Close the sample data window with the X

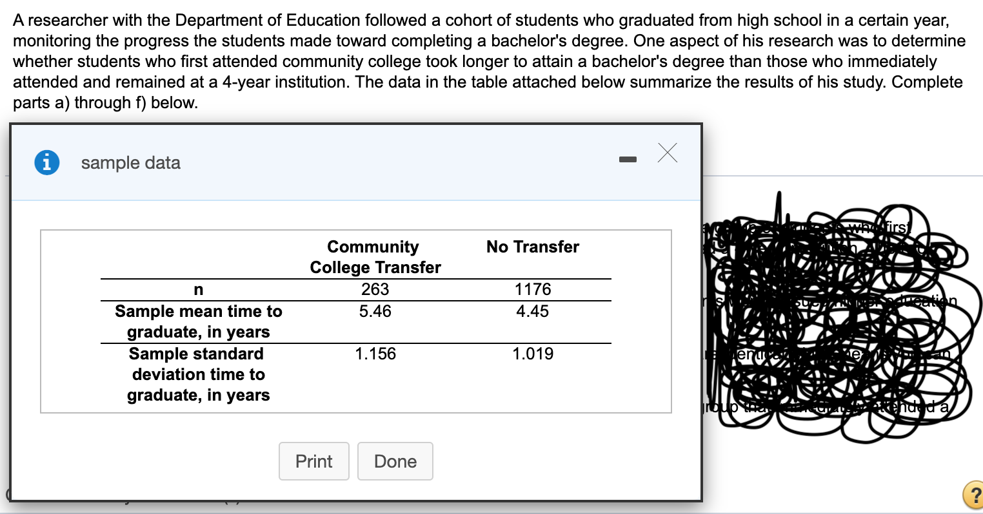[x=668, y=153]
